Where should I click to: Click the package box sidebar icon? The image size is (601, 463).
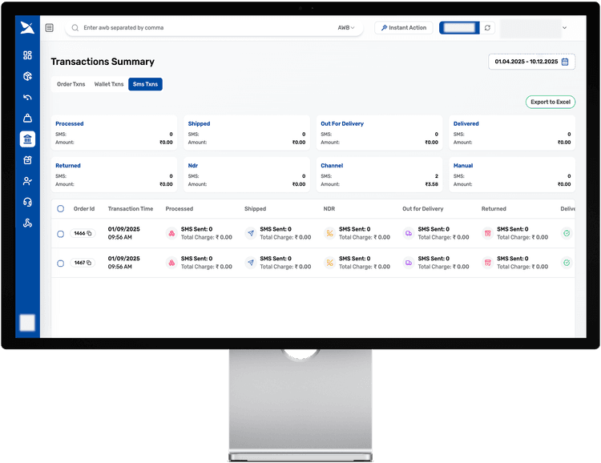click(x=27, y=76)
